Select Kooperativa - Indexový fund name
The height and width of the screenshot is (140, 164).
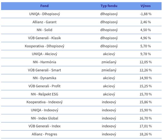coord(44,102)
